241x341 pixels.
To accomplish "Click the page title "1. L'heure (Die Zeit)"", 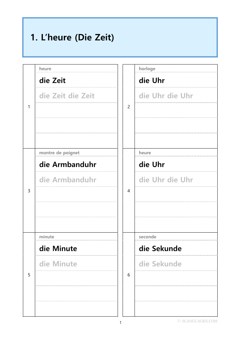I will pyautogui.click(x=72, y=38).
